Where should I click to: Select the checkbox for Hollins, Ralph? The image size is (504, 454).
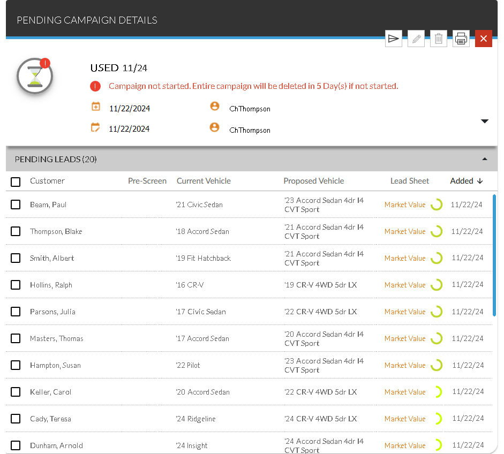coord(16,285)
